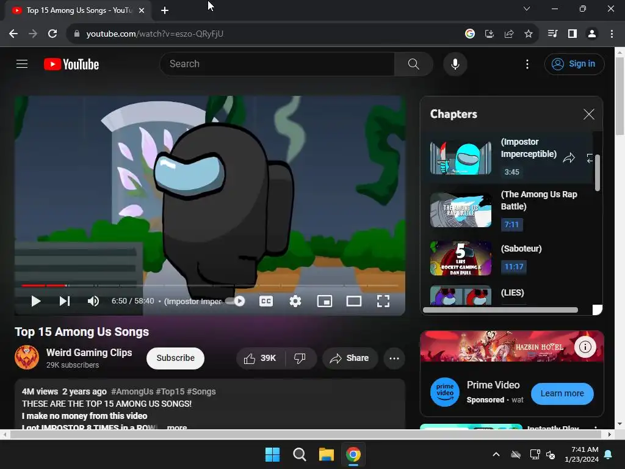Subscribe to Weird Gaming Clips
625x469 pixels.
point(175,358)
